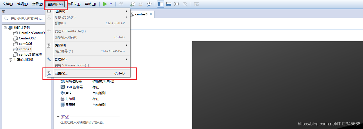Click the 显示器 device label
363x129 pixels.
click(x=70, y=105)
